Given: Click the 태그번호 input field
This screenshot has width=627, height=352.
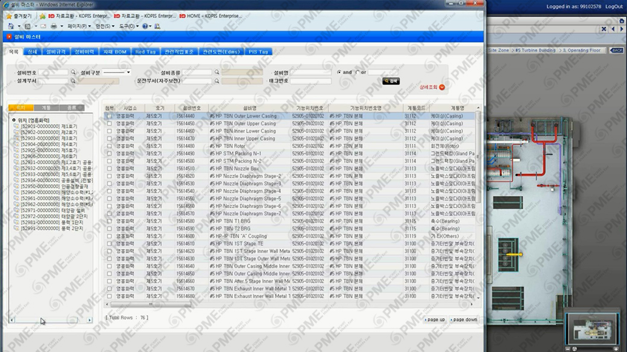Looking at the screenshot, I should (310, 81).
